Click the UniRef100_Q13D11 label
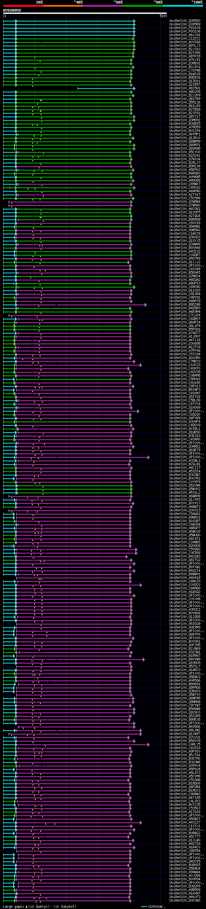The width and height of the screenshot is (206, 909). click(x=185, y=81)
